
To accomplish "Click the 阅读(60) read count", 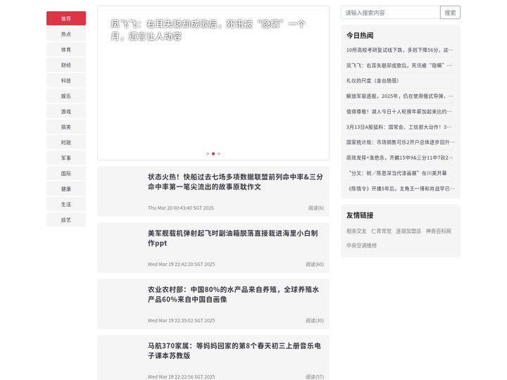I will [x=315, y=264].
